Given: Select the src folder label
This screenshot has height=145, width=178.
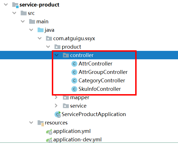Looking at the screenshot, I should pyautogui.click(x=31, y=13).
